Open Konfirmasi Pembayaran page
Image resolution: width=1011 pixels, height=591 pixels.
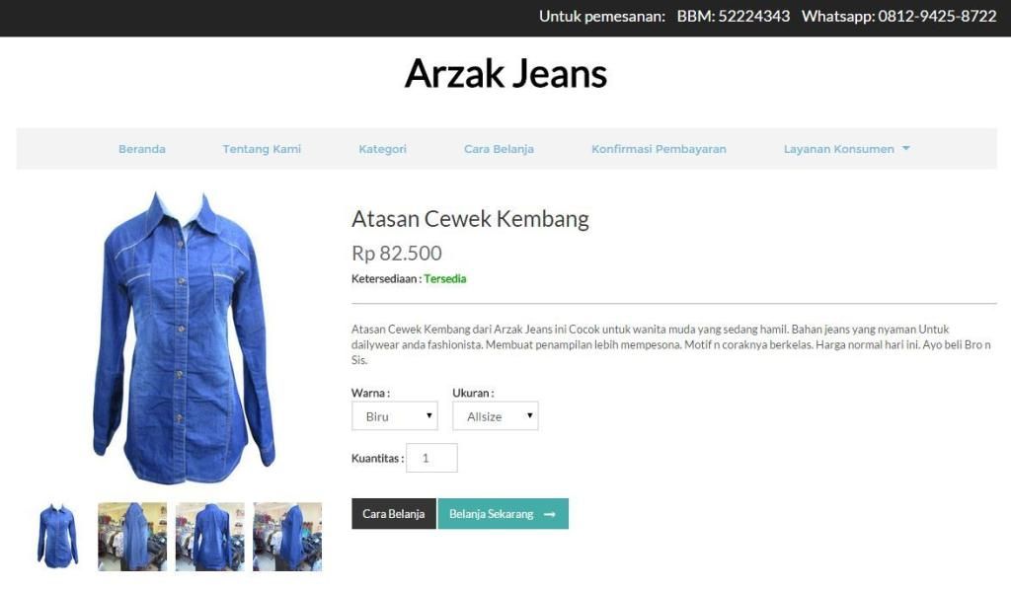coord(659,149)
